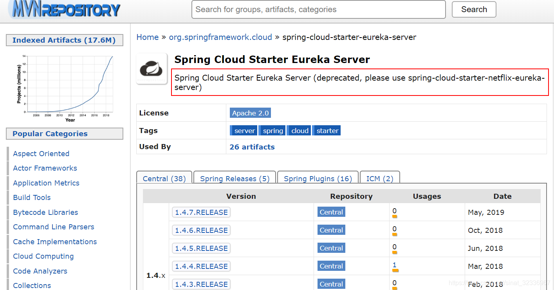
Task: Click the Search button
Action: tap(474, 9)
